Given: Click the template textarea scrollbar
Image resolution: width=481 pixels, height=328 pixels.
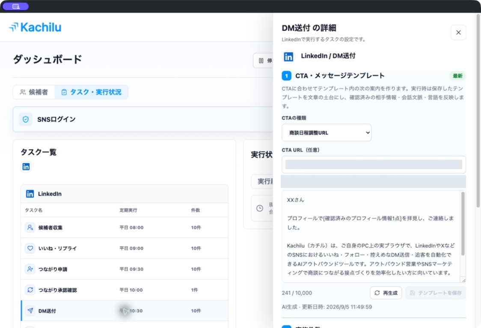Looking at the screenshot, I should click(463, 223).
